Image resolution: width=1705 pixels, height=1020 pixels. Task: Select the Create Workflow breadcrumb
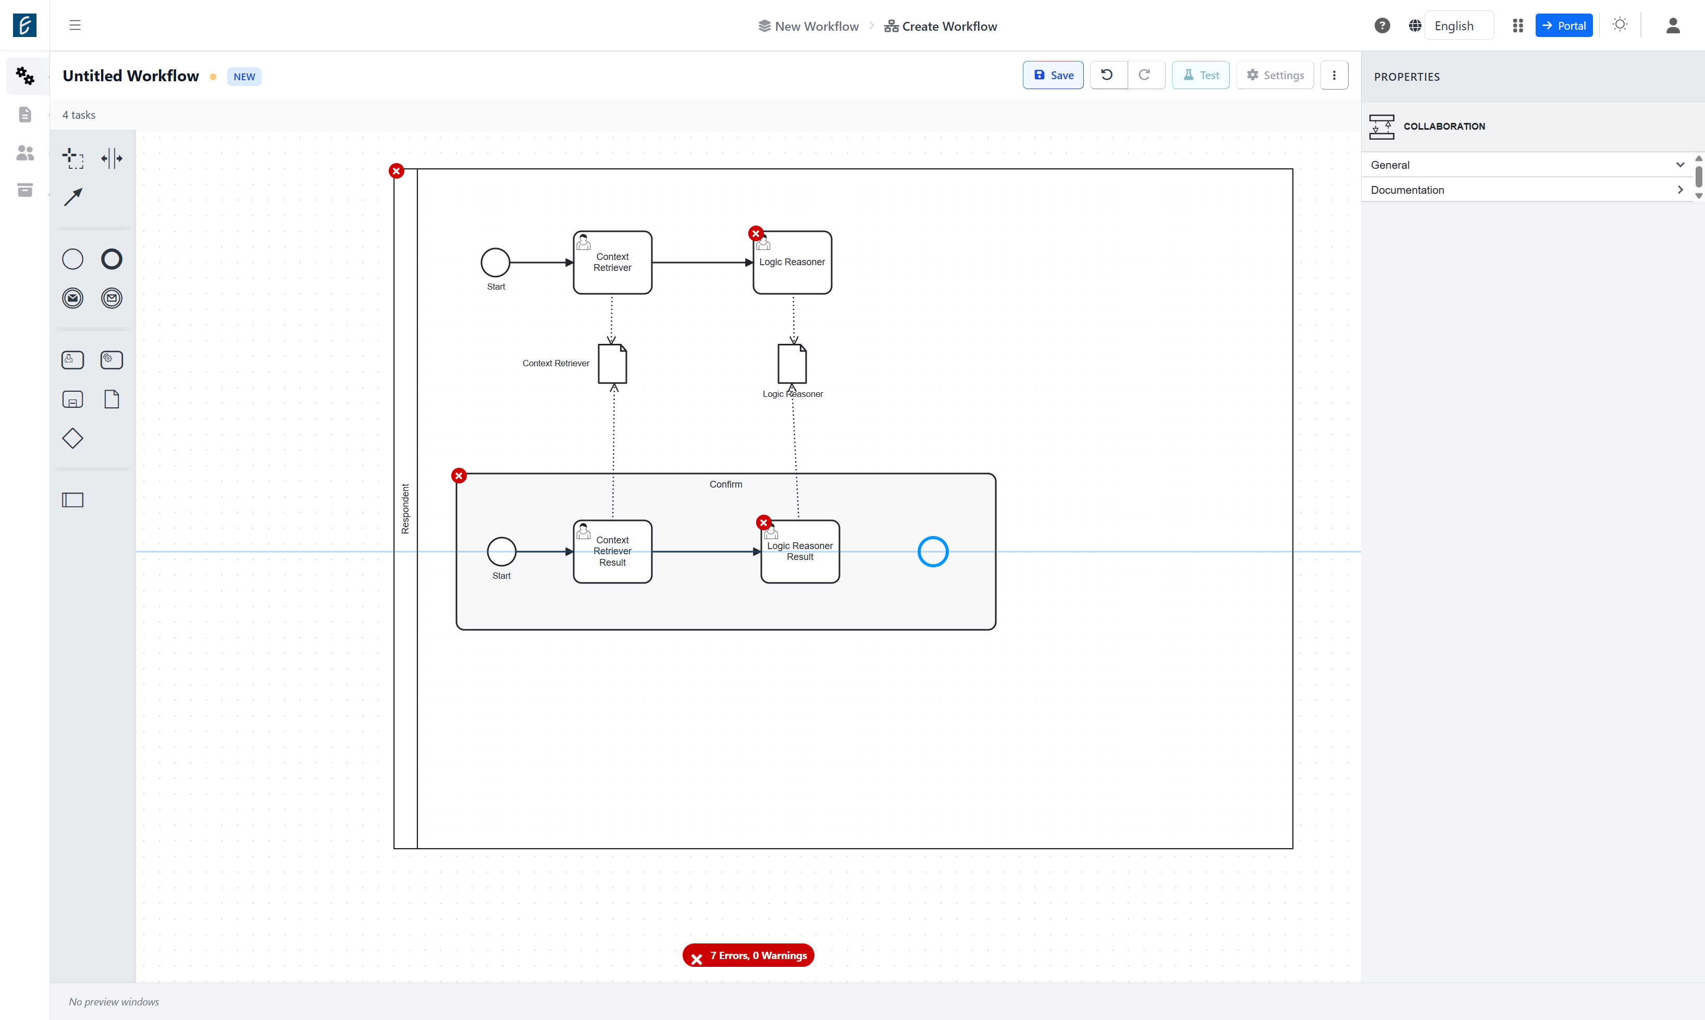click(x=941, y=26)
